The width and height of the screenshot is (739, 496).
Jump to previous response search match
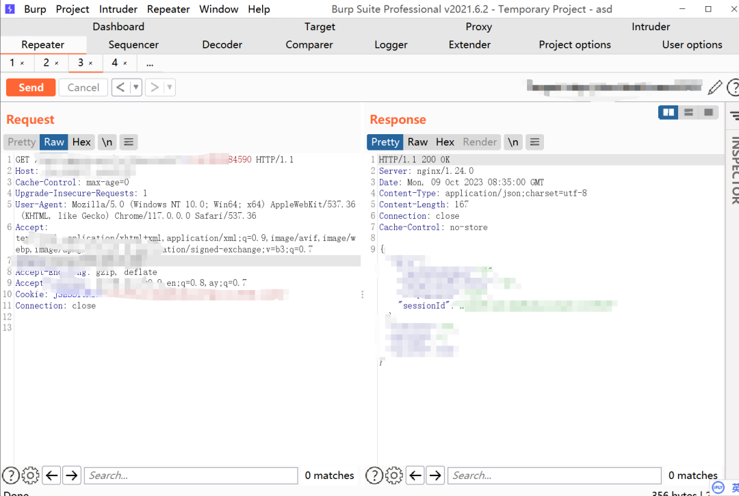(415, 475)
